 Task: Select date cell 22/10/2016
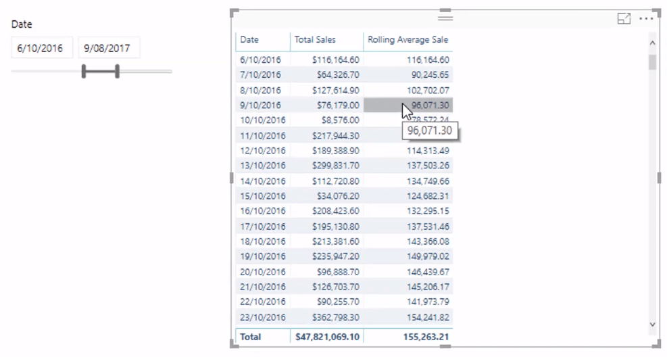tap(263, 302)
